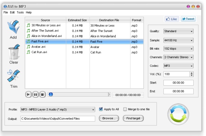This screenshot has height=136, width=206.
Task: Open the Quality dropdown showing Standard
Action: tap(179, 31)
